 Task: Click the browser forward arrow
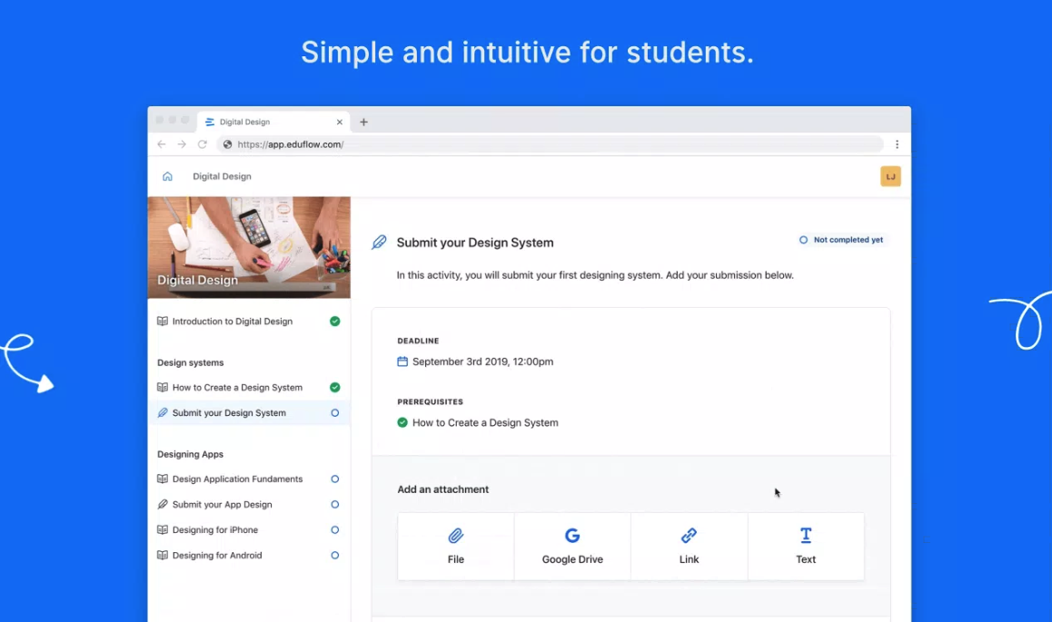[182, 144]
